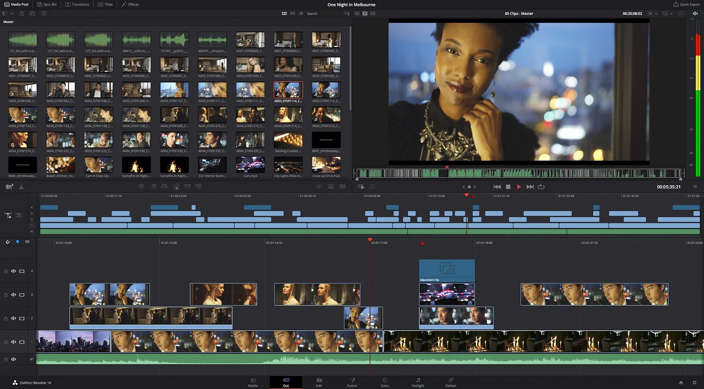Open the Deliver page

pos(451,382)
